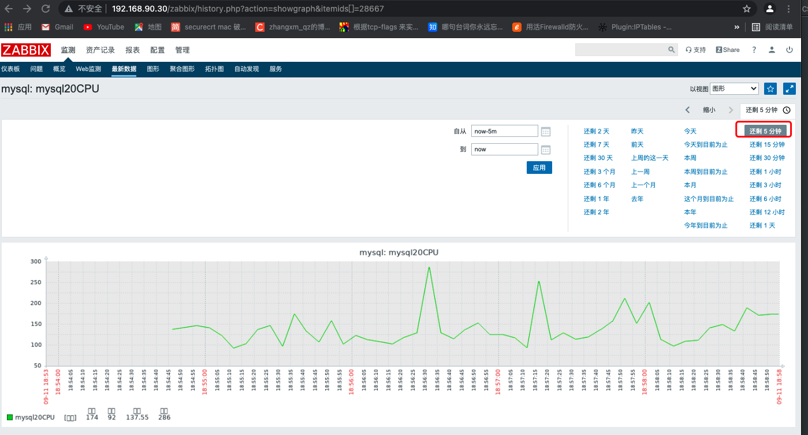The height and width of the screenshot is (435, 808).
Task: Click the green mysql20CPU legend swatch
Action: [x=10, y=417]
